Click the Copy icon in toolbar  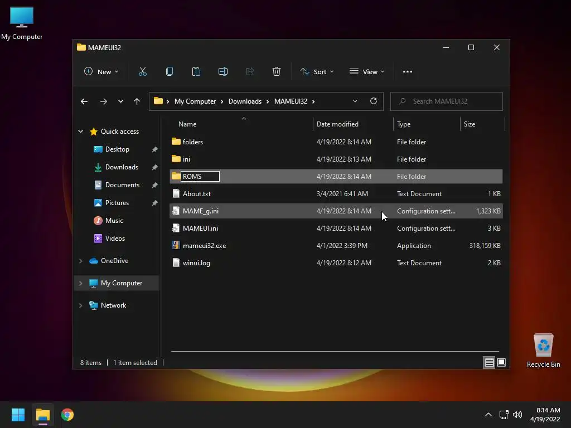click(x=170, y=72)
